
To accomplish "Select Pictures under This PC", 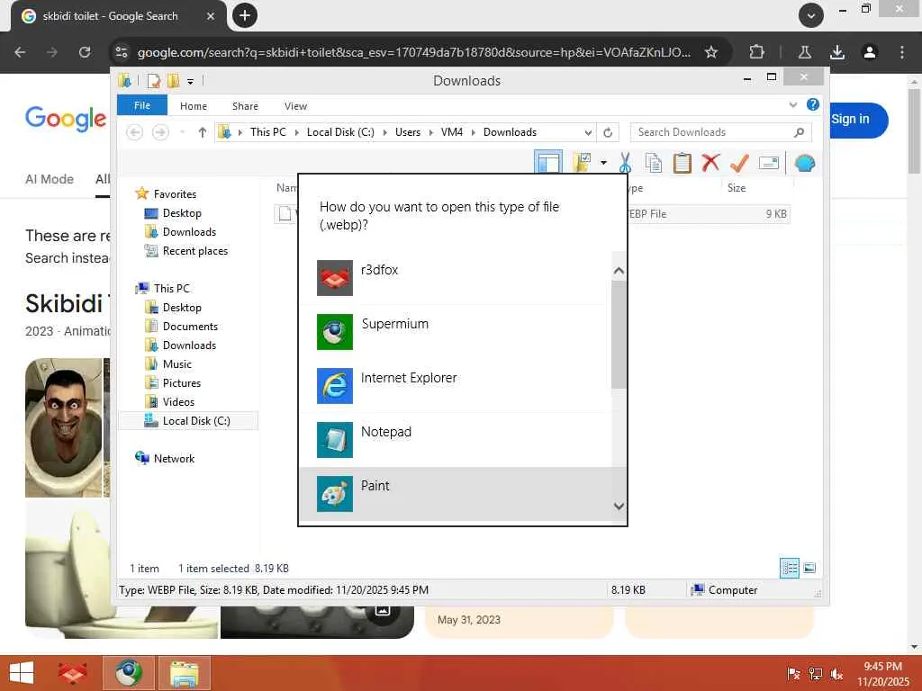I will 182,383.
